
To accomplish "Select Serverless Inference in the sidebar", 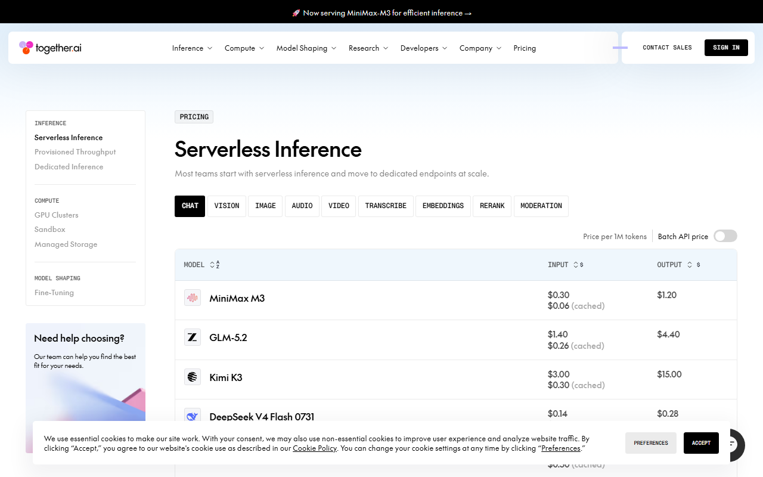I will (69, 138).
